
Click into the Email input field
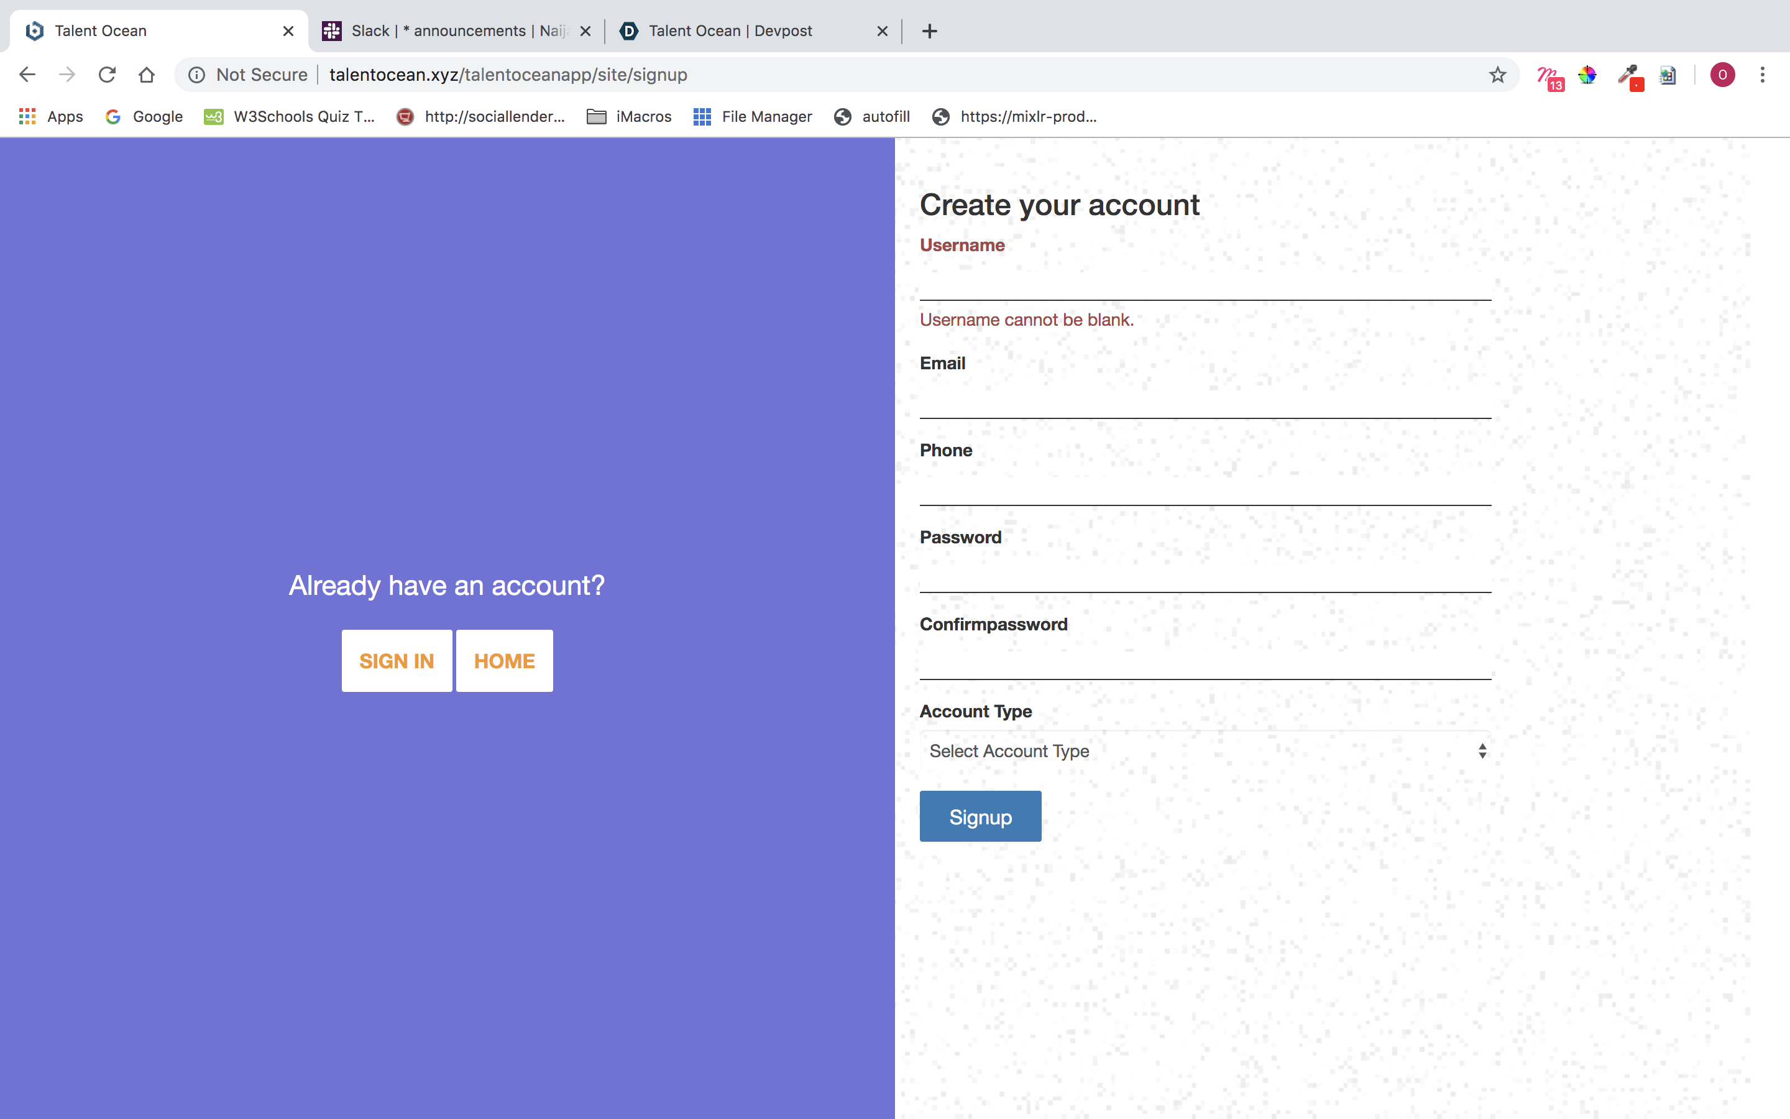(x=1205, y=400)
